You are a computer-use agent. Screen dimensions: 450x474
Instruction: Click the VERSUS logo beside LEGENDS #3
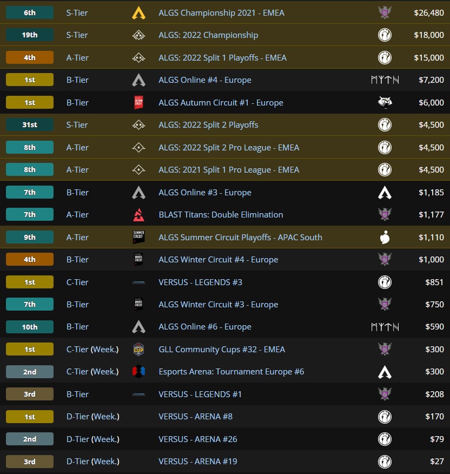pos(138,282)
